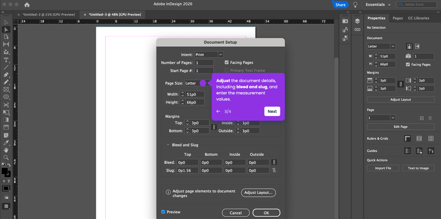Select the Scissors tool
The image size is (441, 219).
[6, 105]
